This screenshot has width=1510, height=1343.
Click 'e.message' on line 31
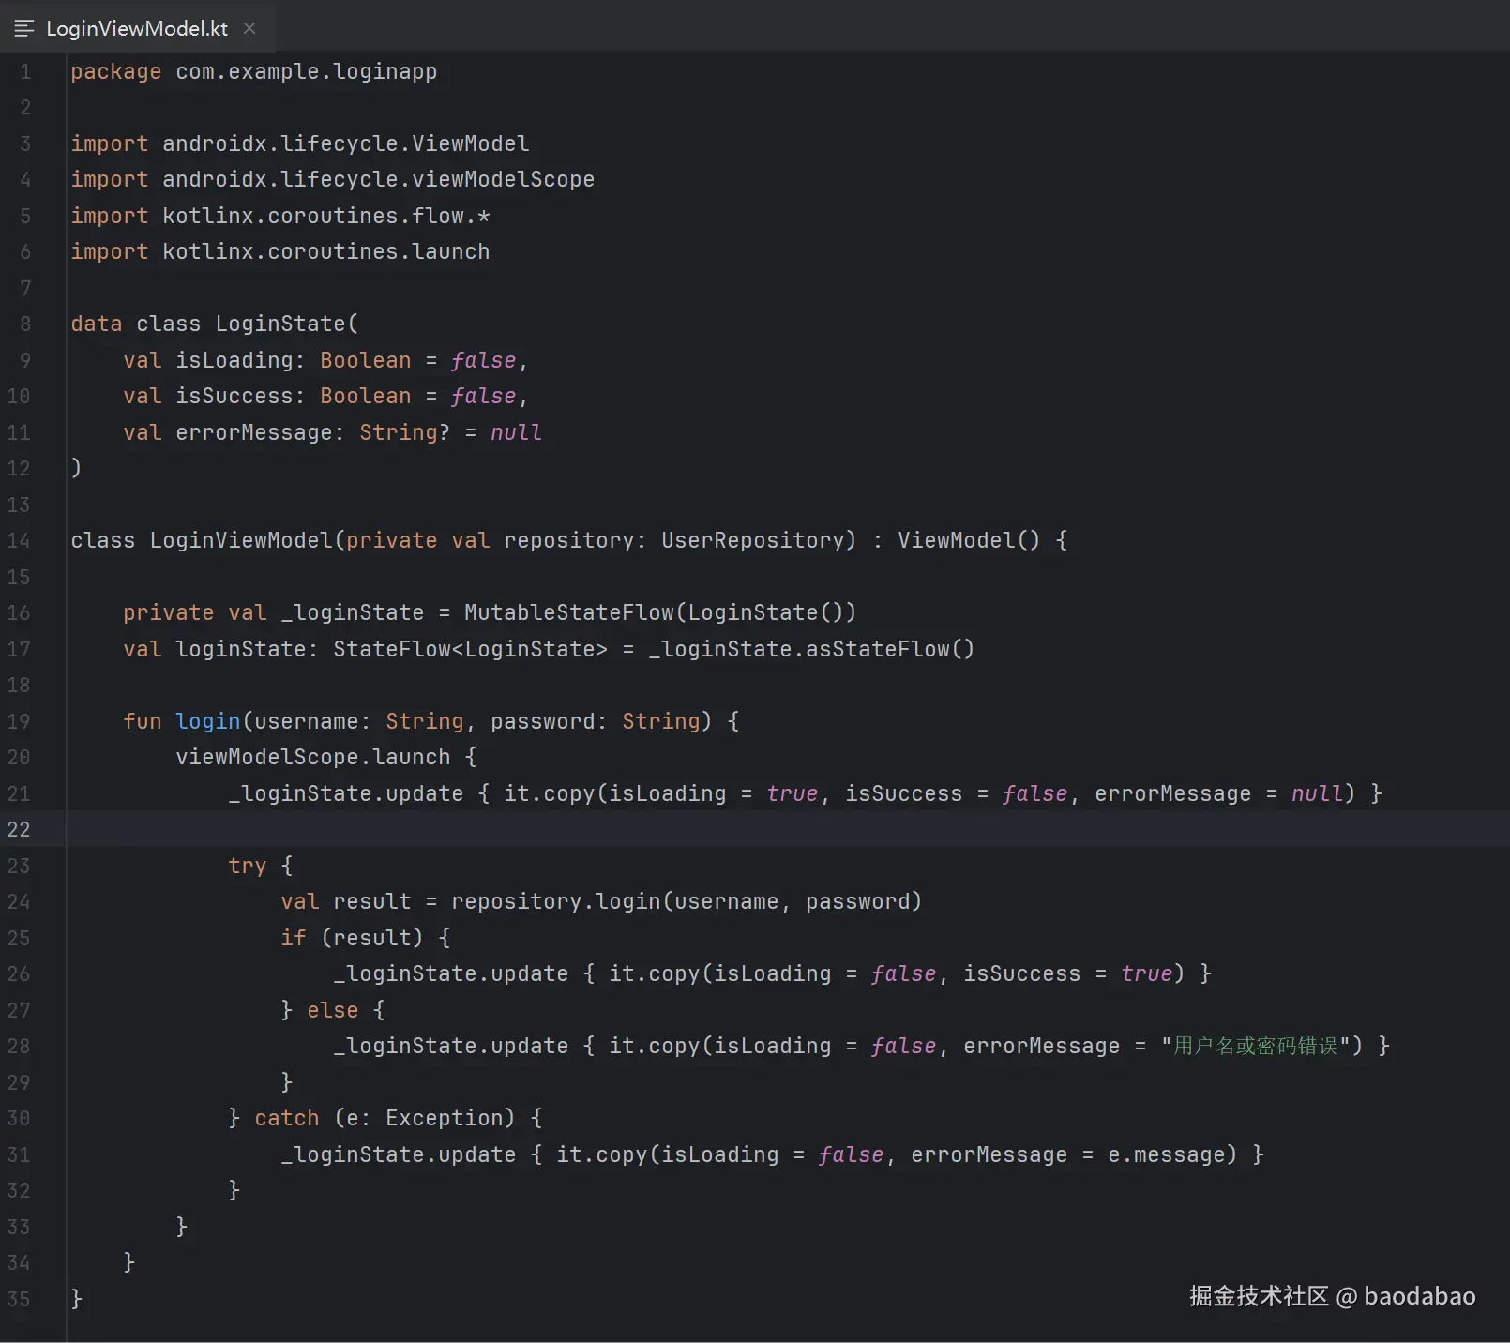(1167, 1154)
